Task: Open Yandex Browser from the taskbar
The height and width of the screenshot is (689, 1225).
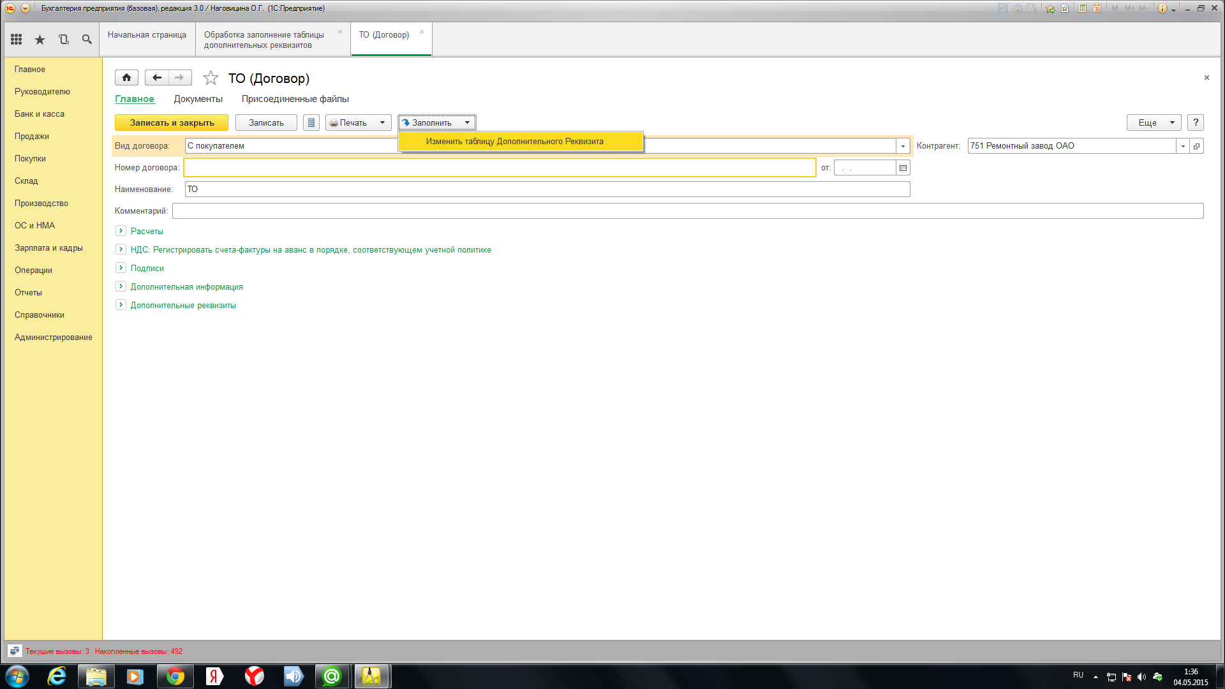Action: pyautogui.click(x=255, y=676)
